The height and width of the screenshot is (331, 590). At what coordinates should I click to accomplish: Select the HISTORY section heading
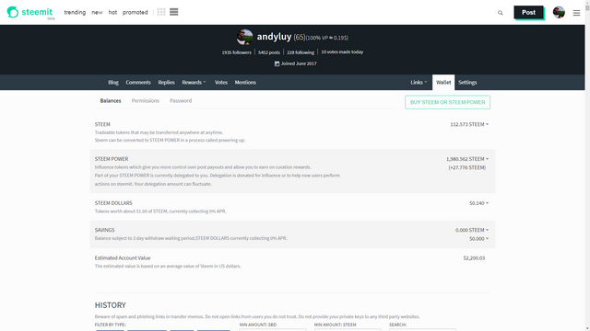[x=111, y=305]
